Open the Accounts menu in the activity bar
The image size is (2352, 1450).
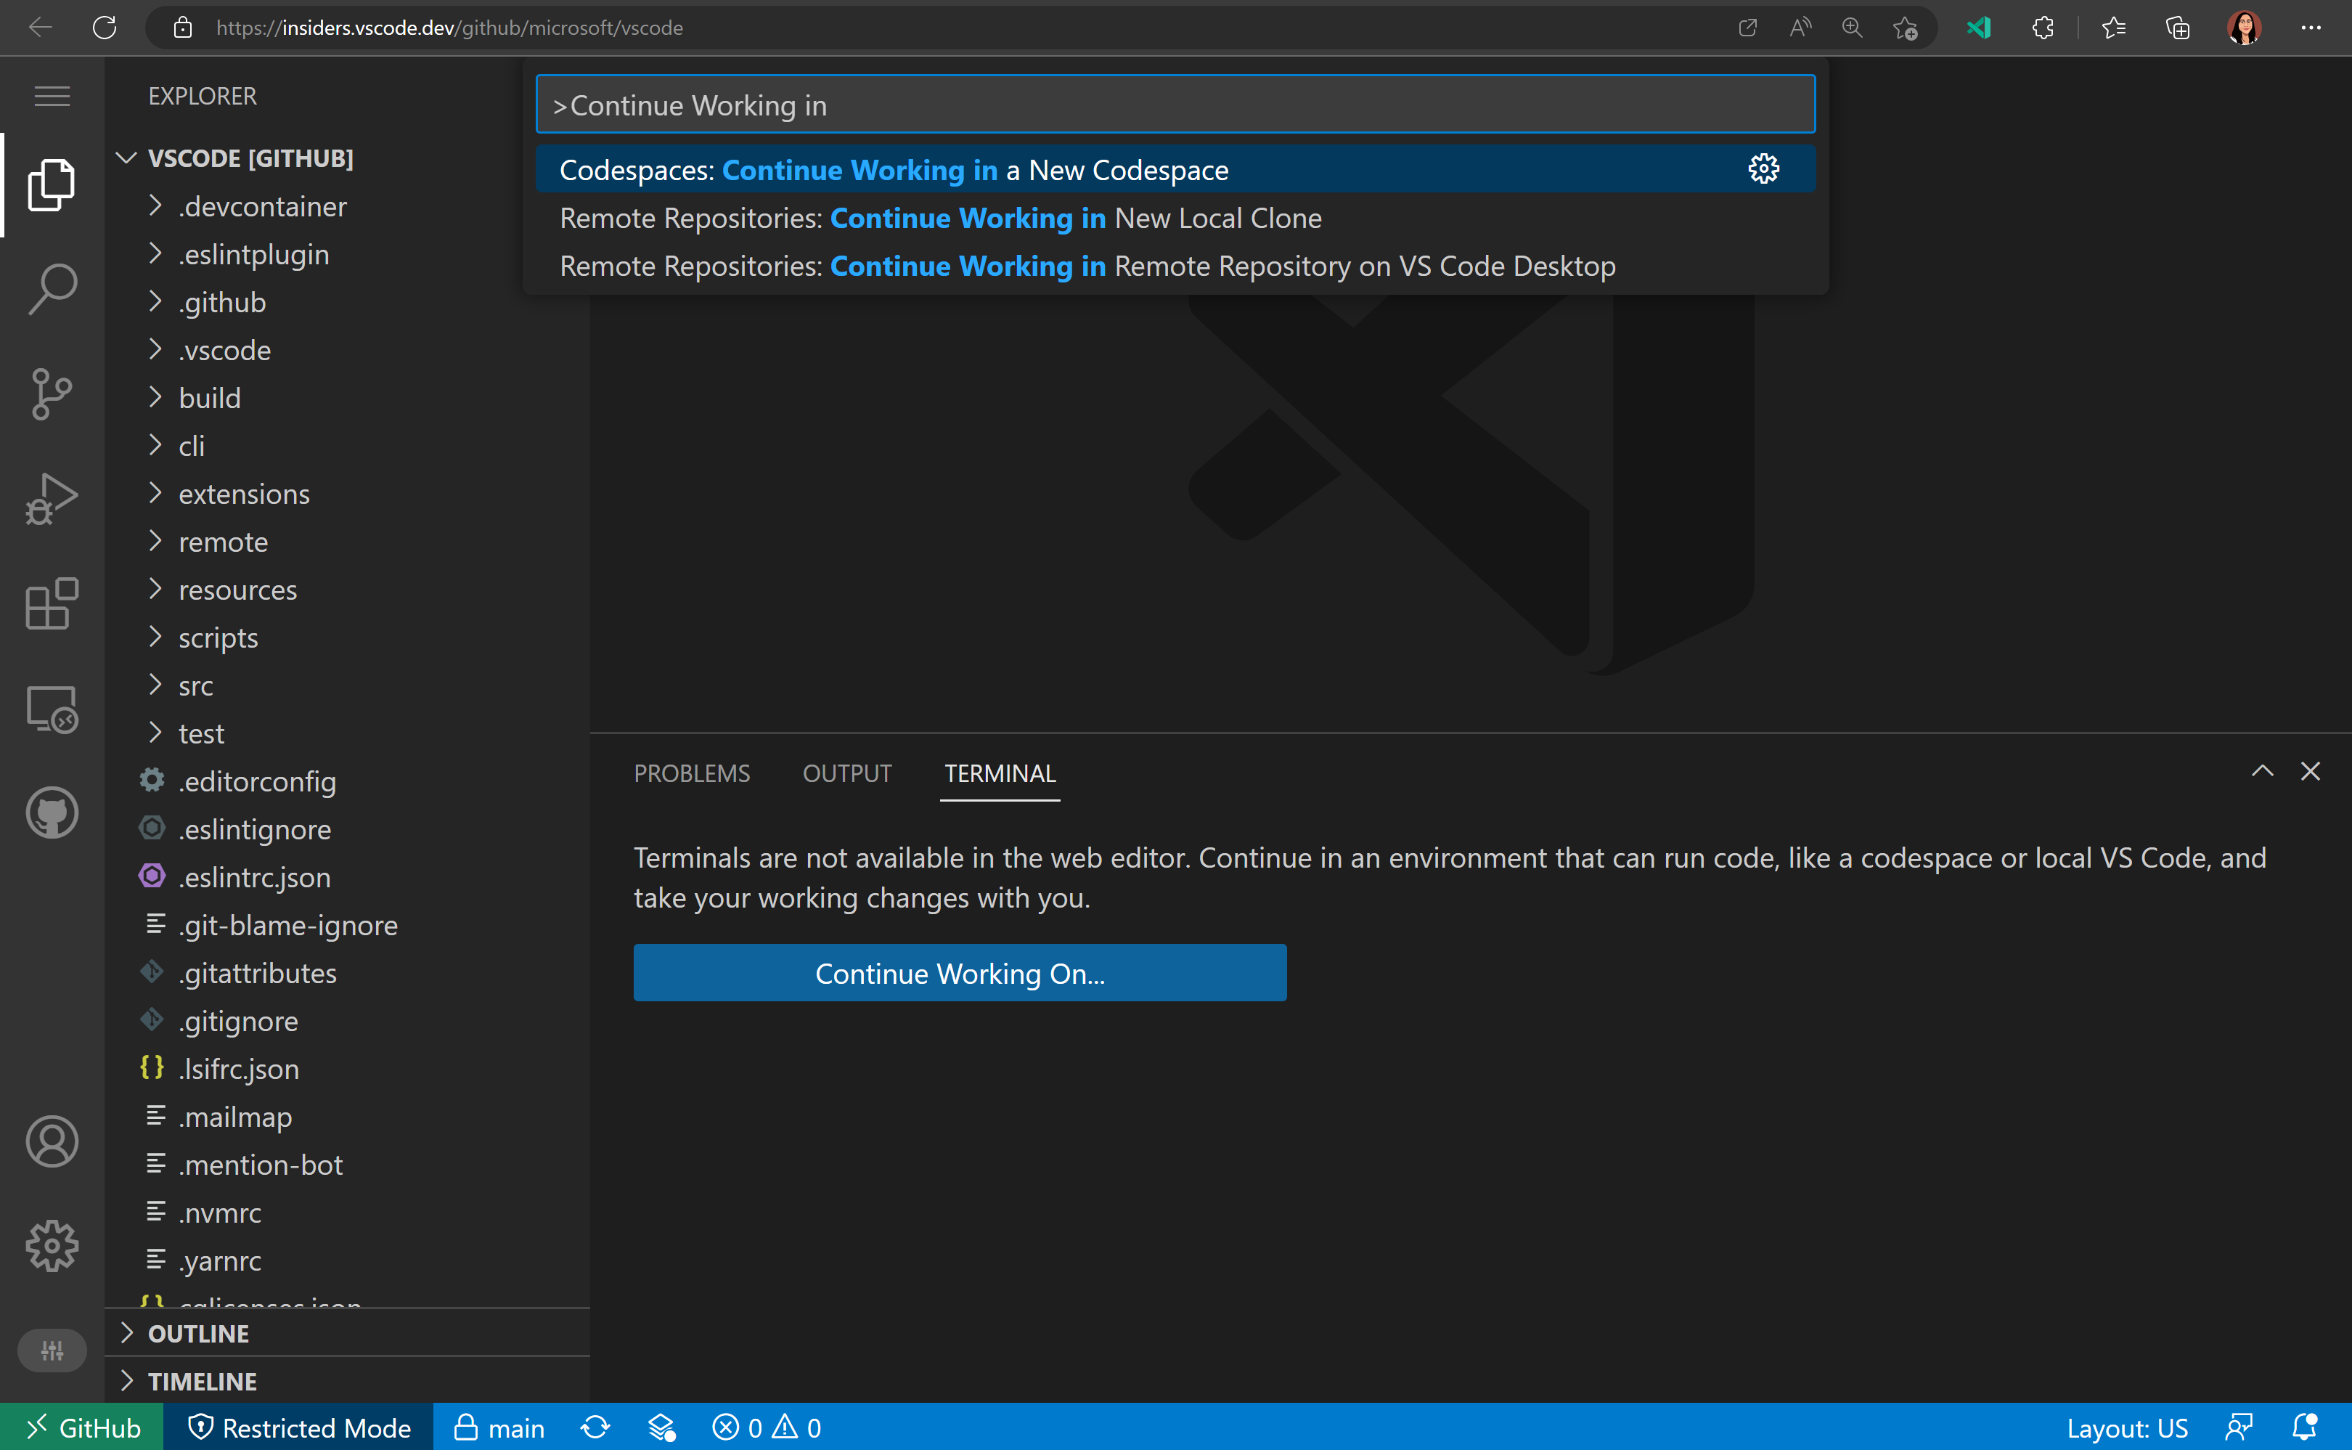52,1141
